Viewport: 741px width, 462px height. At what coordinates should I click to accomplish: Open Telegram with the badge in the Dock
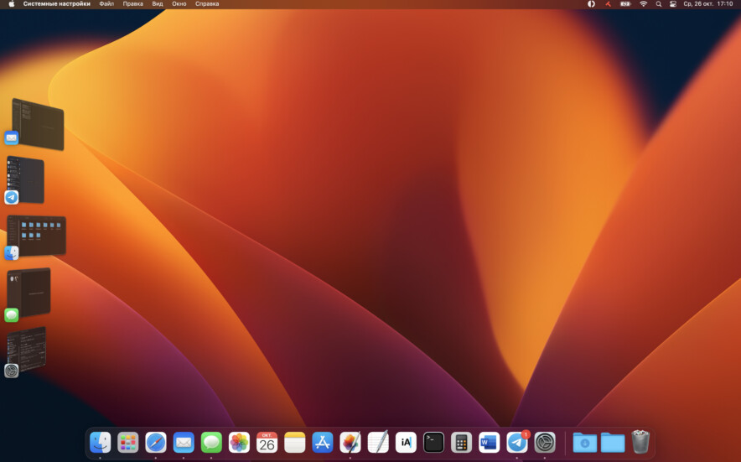517,443
